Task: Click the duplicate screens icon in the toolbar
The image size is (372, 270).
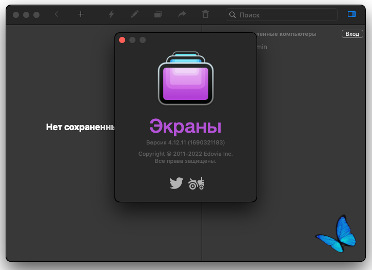Action: [x=158, y=14]
